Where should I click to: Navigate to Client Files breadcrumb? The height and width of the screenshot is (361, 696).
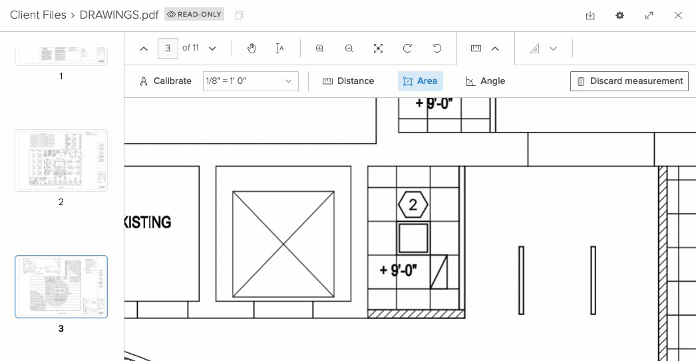[38, 15]
